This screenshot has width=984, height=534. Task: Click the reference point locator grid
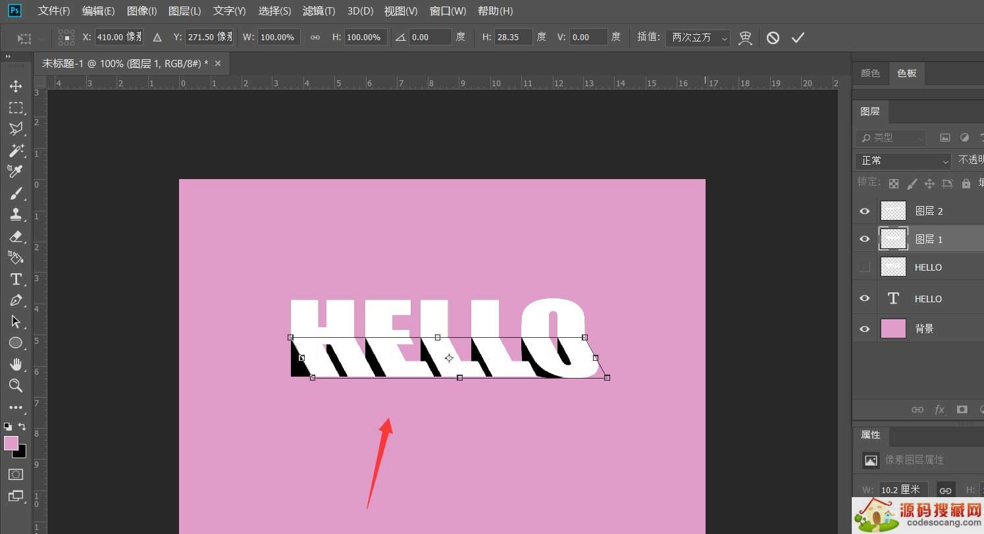click(66, 38)
